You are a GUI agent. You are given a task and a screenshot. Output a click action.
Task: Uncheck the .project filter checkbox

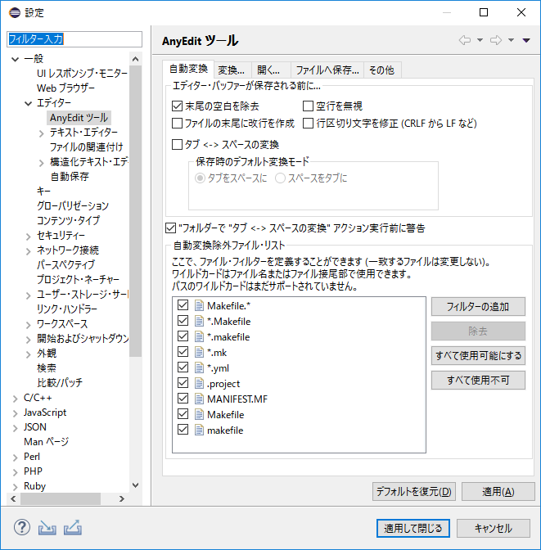(183, 383)
